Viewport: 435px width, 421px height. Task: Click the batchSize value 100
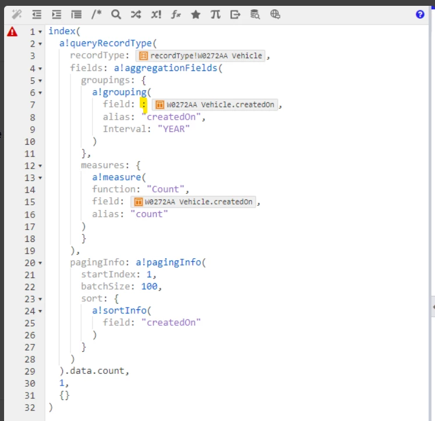tap(149, 287)
